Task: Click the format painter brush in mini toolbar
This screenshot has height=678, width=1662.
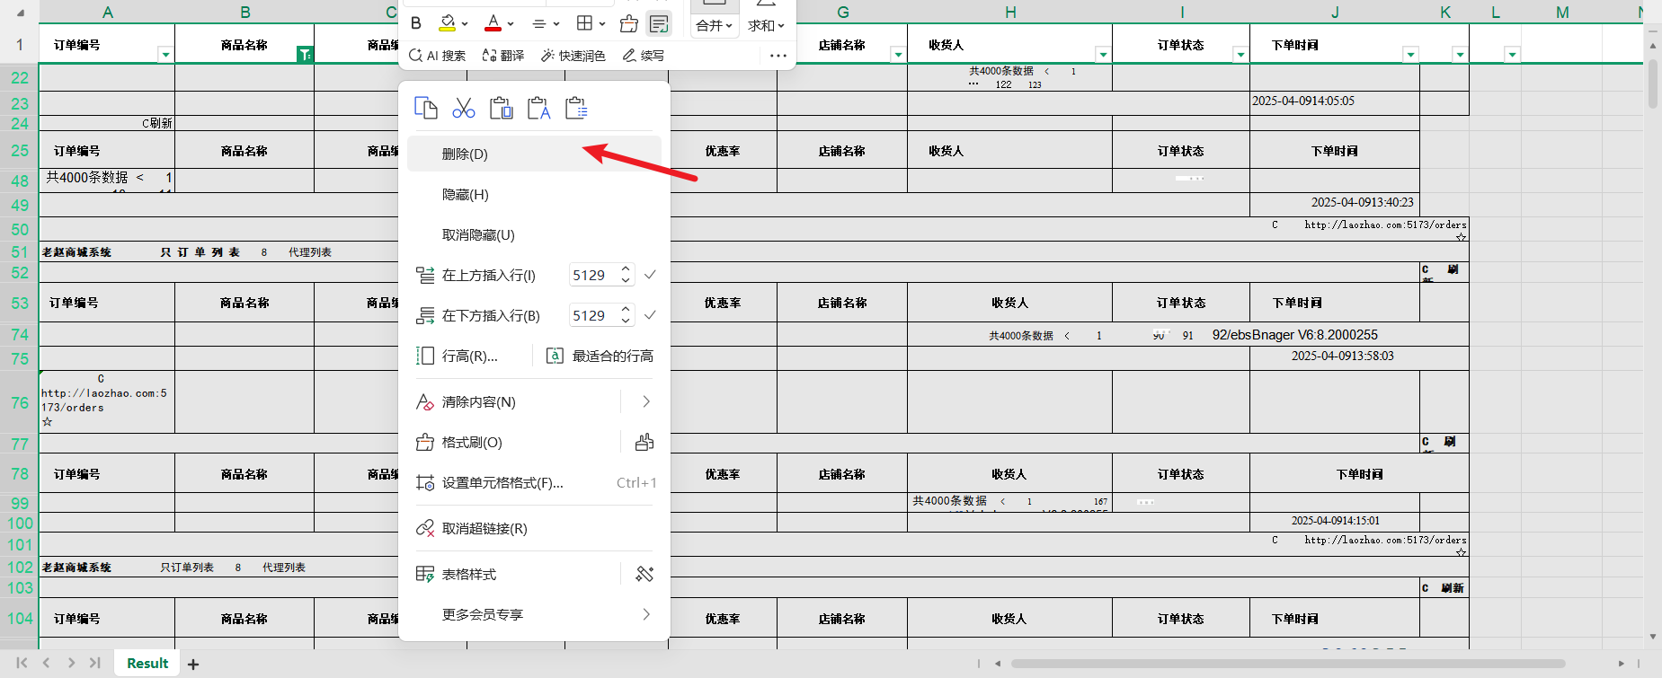Action: 629,23
